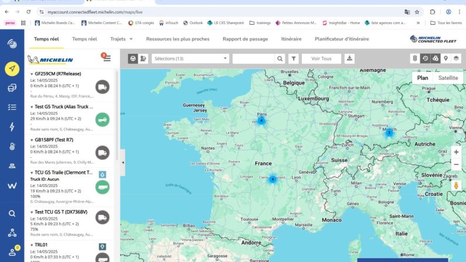Toggle the location pin points of interest
This screenshot has height=262, width=466.
click(446, 58)
